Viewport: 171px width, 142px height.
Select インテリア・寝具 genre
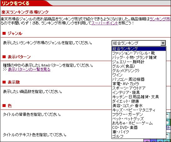click(x=139, y=93)
